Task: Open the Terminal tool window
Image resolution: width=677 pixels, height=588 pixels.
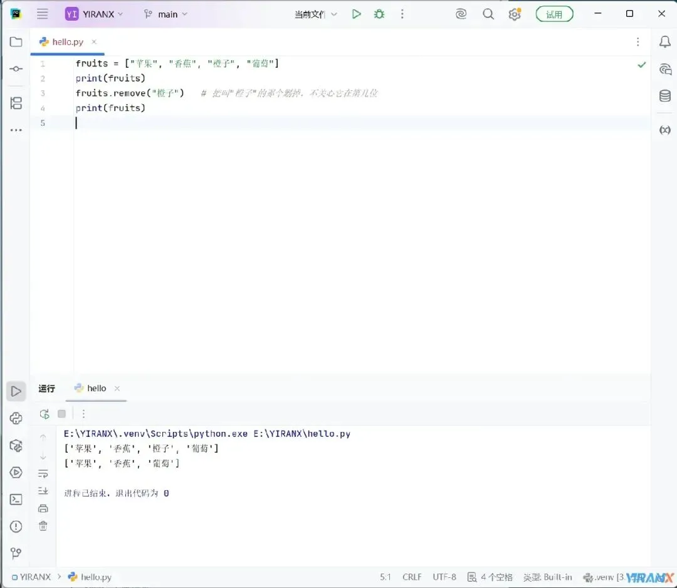Action: (x=16, y=500)
